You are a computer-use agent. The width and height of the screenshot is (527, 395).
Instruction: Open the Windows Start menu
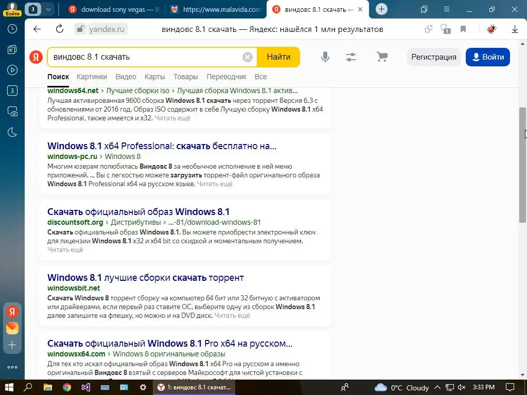(x=9, y=387)
